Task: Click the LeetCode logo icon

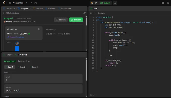Action: coord(4,3)
